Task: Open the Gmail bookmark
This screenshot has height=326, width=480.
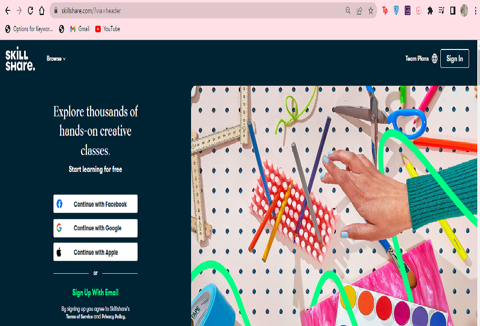Action: 80,29
